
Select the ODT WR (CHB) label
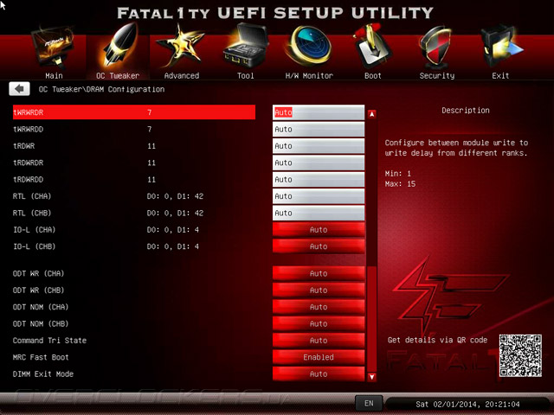click(x=38, y=290)
